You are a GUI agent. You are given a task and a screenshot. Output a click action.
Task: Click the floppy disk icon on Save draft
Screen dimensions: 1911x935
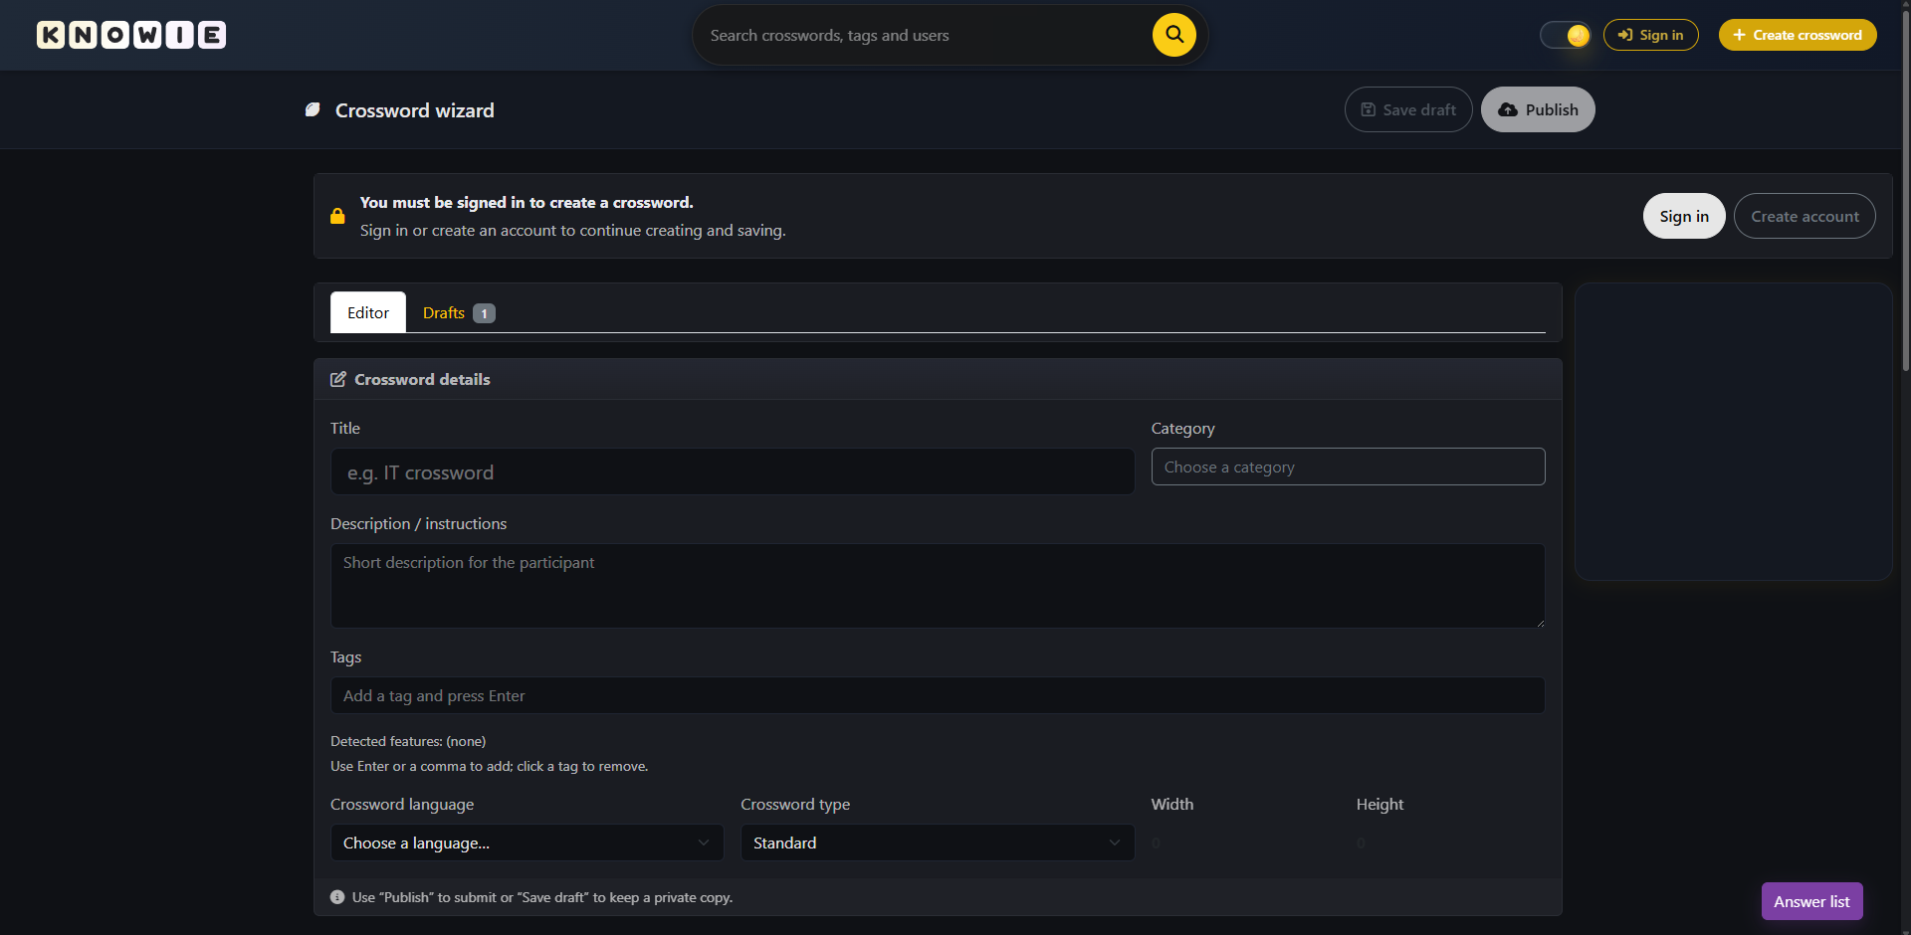coord(1369,109)
